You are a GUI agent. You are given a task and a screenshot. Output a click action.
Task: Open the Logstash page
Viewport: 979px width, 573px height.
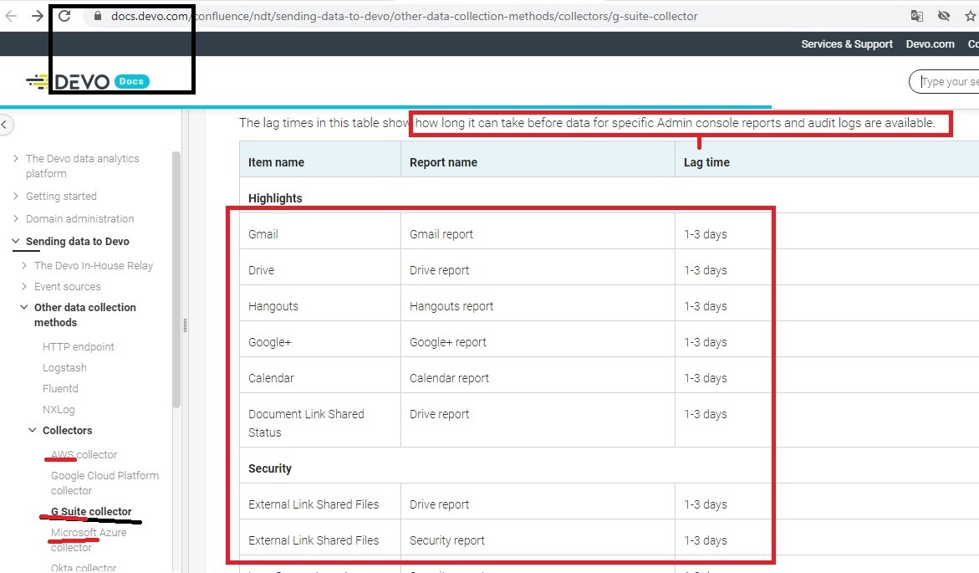click(64, 368)
